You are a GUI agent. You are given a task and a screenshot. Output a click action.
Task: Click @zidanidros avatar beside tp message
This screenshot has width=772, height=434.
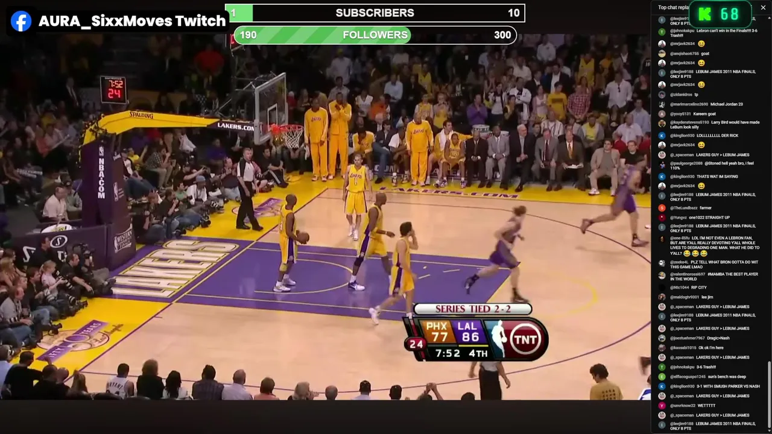point(662,95)
